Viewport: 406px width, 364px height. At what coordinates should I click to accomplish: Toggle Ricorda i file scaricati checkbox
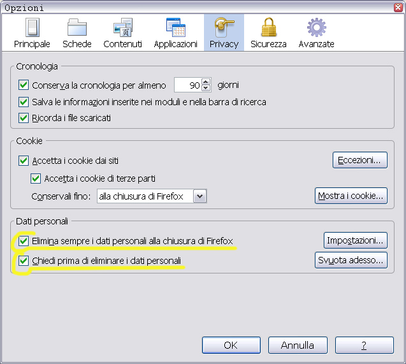click(x=24, y=118)
